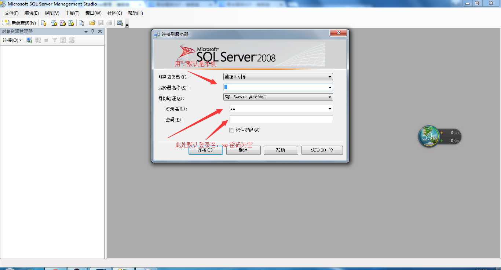This screenshot has width=501, height=270.
Task: Toggle auto-hide pin on 对象资源管理器 panel
Action: (93, 32)
